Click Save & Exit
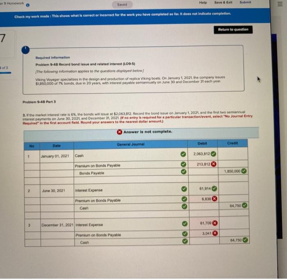Screen dimensions: 287x279 pyautogui.click(x=223, y=2)
